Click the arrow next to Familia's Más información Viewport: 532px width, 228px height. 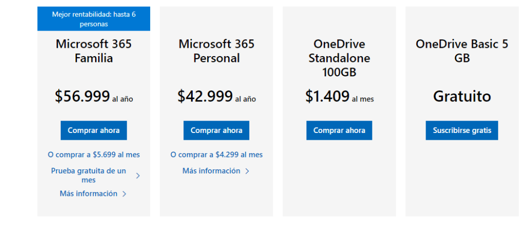[124, 194]
